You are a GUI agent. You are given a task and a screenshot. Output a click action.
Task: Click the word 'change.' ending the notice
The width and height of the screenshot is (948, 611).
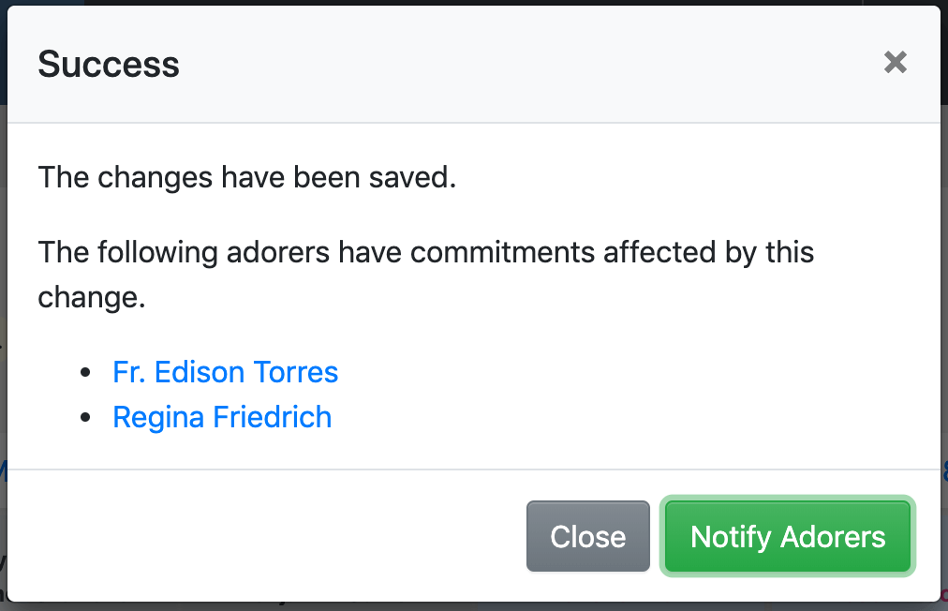(92, 296)
